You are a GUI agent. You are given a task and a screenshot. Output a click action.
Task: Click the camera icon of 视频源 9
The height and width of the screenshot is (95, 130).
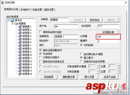click(x=20, y=52)
